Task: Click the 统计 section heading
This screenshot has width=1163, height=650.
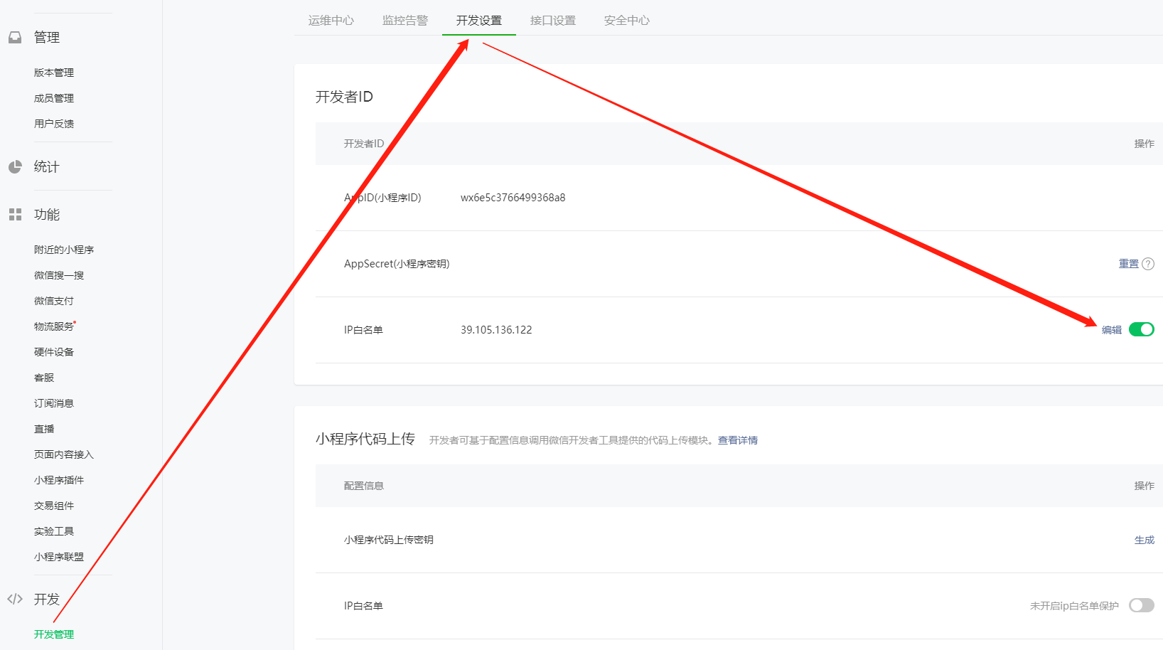Action: (47, 166)
